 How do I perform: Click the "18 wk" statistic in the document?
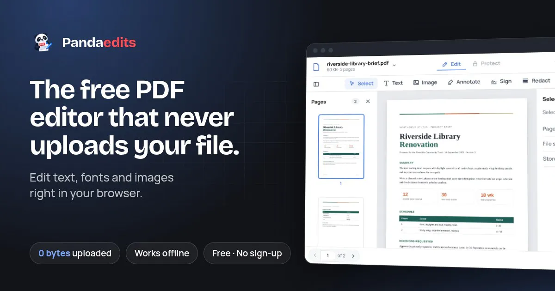coord(487,195)
